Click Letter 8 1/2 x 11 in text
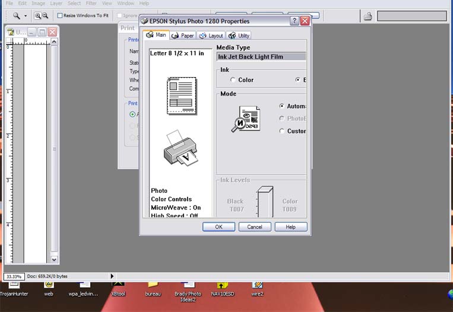453x312 pixels. click(177, 53)
